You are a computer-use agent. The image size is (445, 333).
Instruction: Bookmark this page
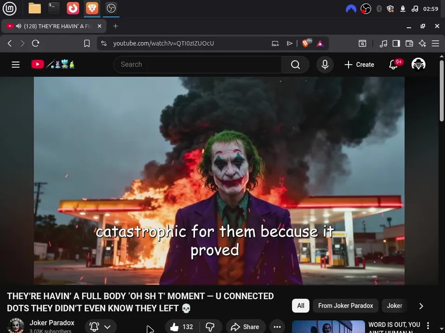87,43
